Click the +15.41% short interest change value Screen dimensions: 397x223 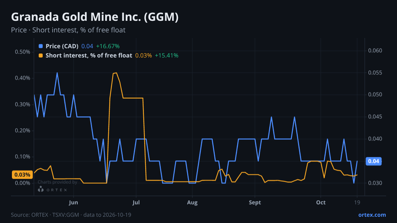pos(166,56)
